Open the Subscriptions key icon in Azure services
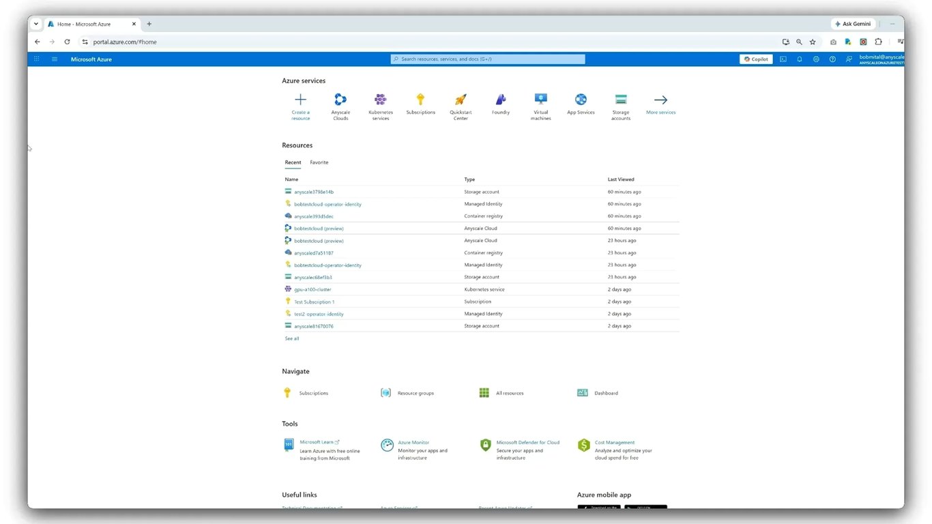 420,100
